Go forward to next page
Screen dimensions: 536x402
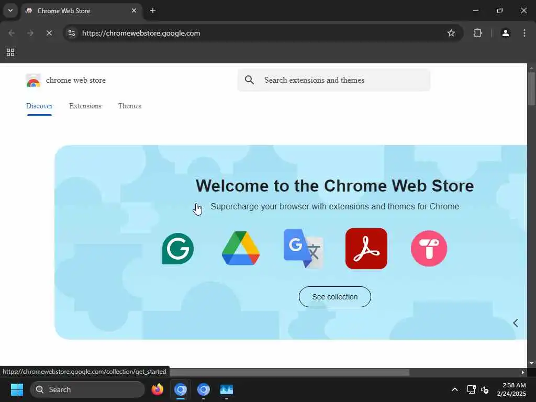[x=30, y=33]
